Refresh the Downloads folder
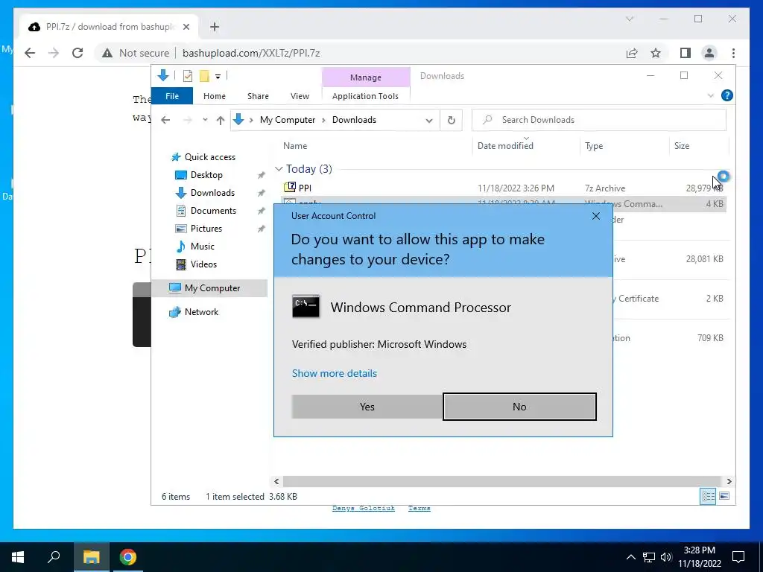The height and width of the screenshot is (572, 763). [451, 120]
